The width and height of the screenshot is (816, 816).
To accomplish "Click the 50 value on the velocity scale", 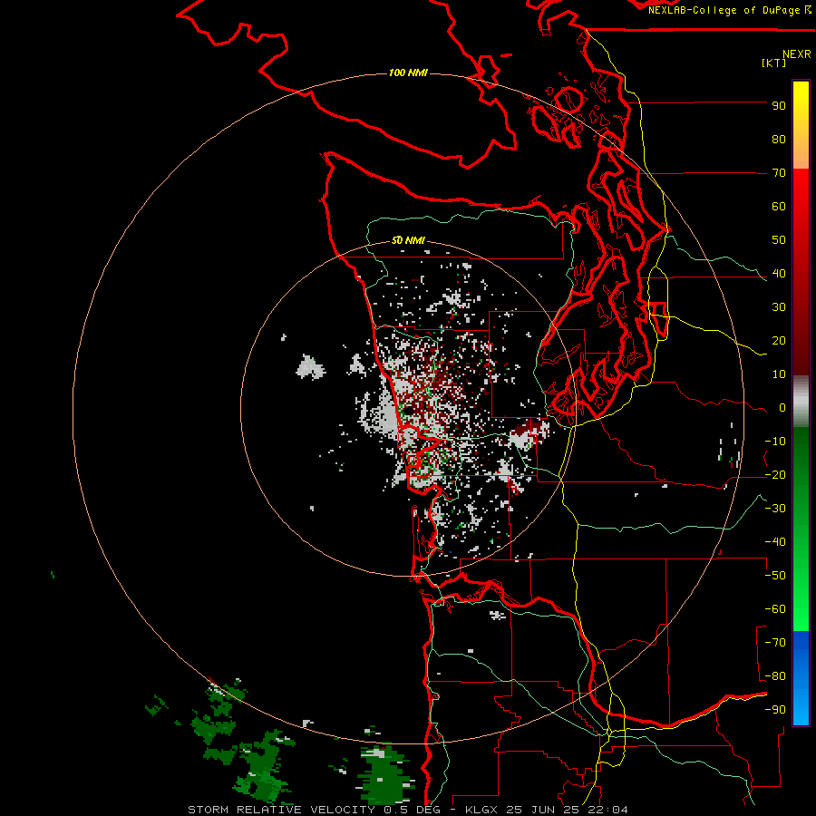I will click(779, 240).
